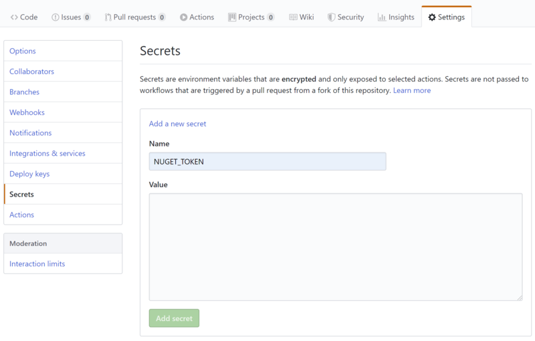The image size is (535, 341).
Task: Click the Pull requests branch icon
Action: click(x=108, y=17)
